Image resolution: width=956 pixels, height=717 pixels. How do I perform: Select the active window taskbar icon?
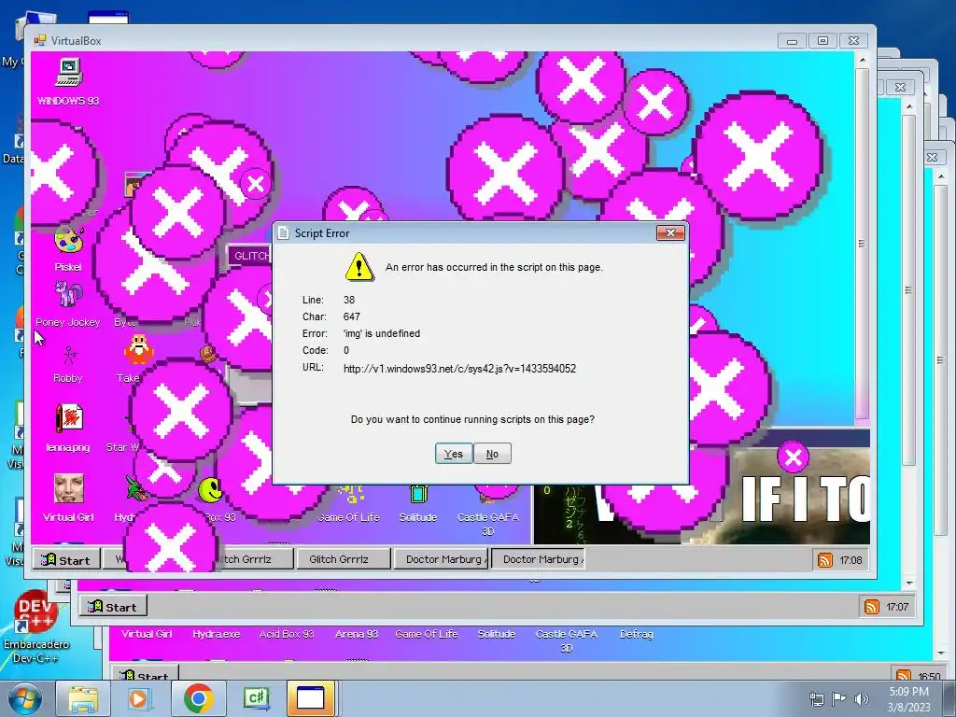pyautogui.click(x=311, y=699)
